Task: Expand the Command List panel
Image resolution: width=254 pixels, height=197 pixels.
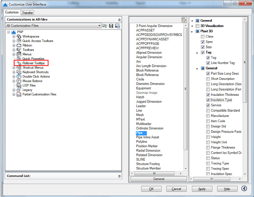Action: [119, 176]
